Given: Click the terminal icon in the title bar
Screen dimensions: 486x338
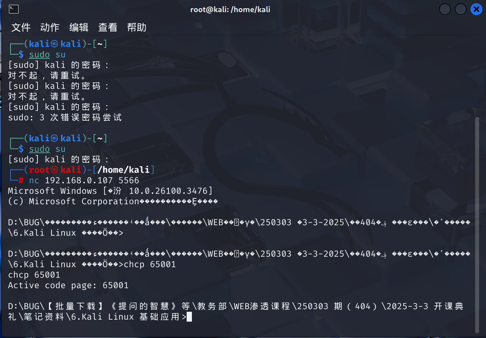Looking at the screenshot, I should tap(13, 9).
